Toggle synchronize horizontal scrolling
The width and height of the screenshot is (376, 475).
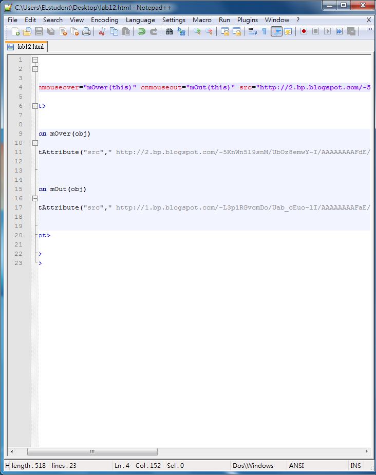click(x=236, y=31)
